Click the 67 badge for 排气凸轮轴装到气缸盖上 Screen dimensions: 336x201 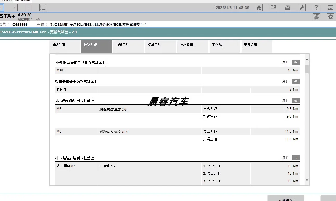pyautogui.click(x=296, y=101)
